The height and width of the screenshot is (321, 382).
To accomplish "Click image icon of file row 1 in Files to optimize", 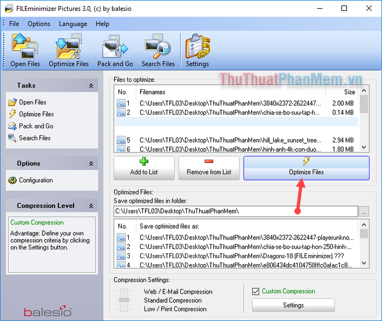I will tap(121, 103).
